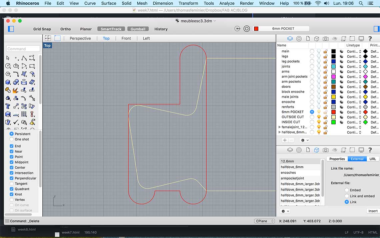Open the Layers panel icon in upper inspector
The image size is (380, 238).
coord(290,39)
